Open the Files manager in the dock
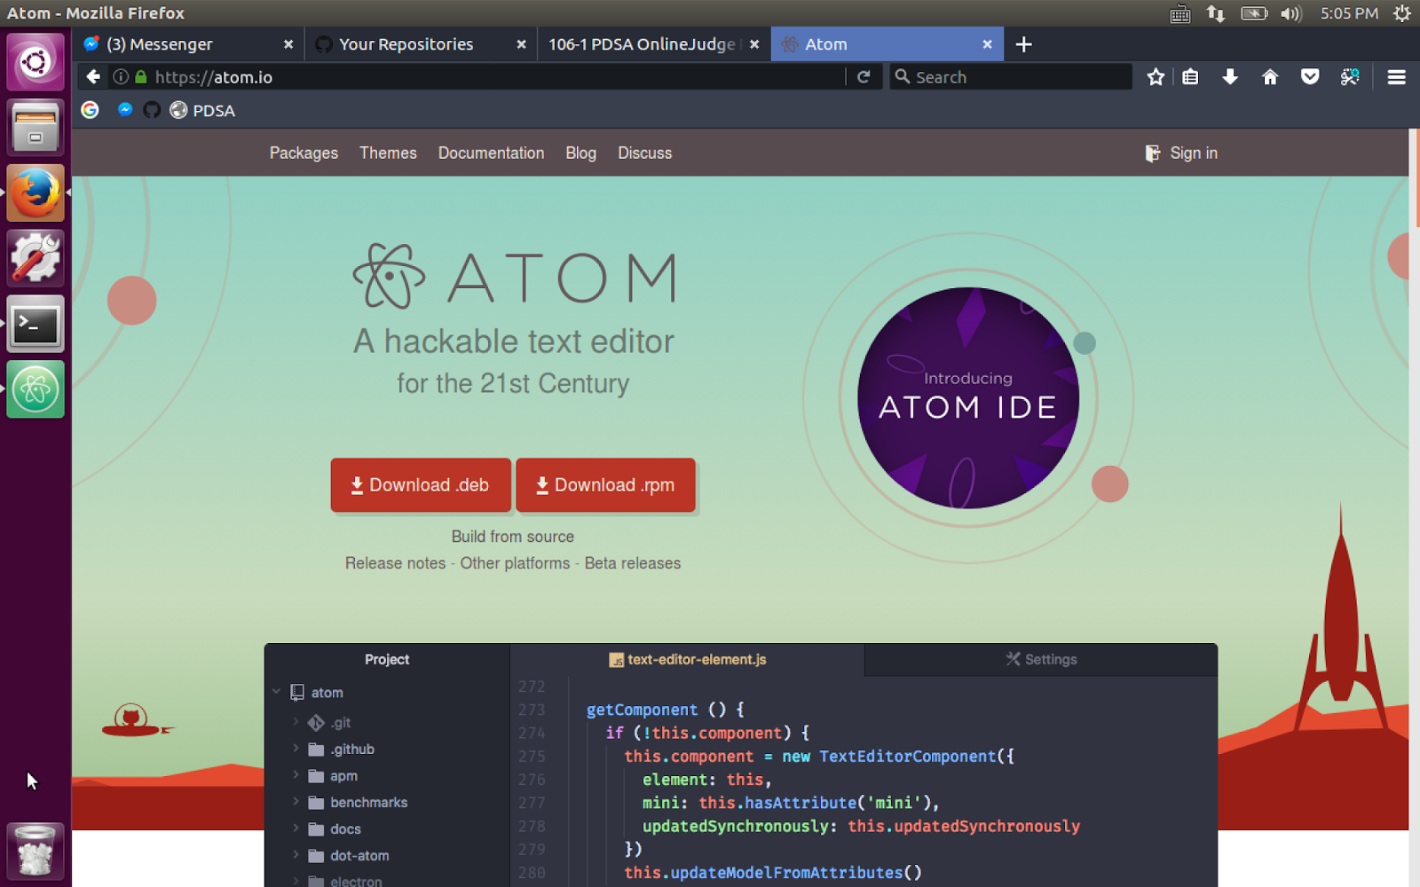Image resolution: width=1420 pixels, height=887 pixels. point(35,128)
